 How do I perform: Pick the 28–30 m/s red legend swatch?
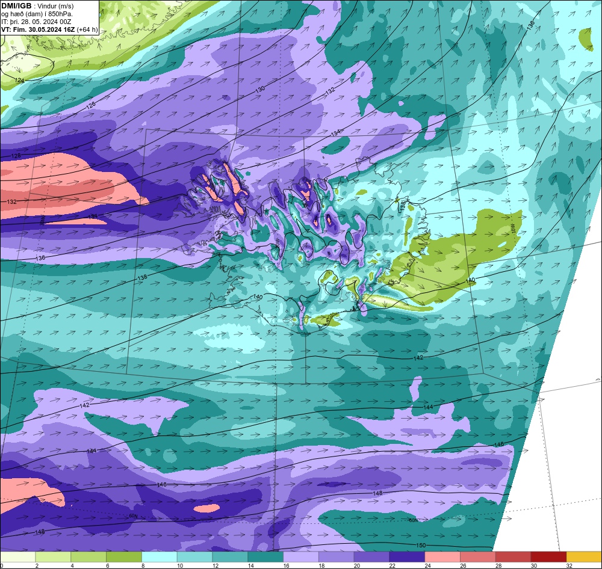513,557
